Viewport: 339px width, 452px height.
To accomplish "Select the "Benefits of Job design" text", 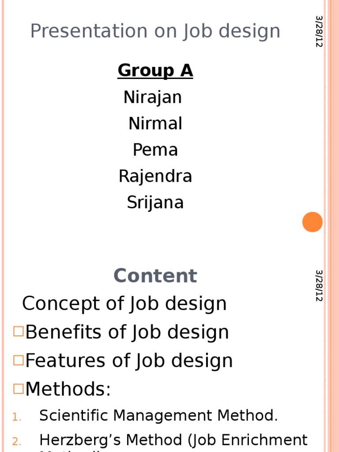I will [127, 332].
